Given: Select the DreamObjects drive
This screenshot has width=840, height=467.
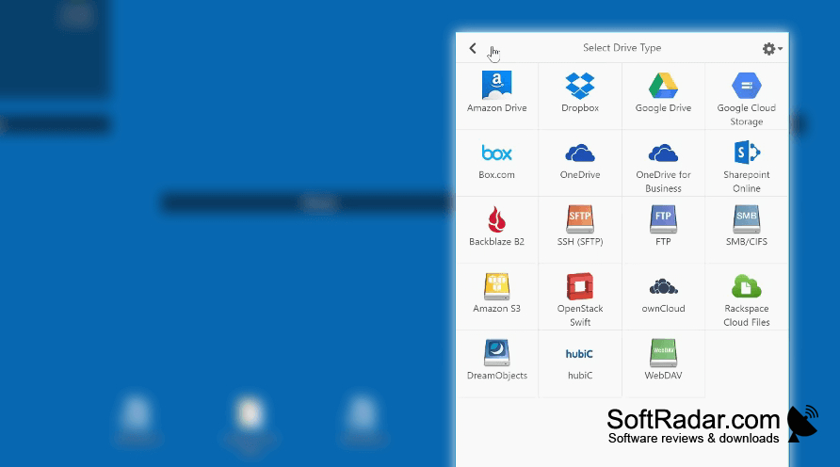Looking at the screenshot, I should pos(496,363).
